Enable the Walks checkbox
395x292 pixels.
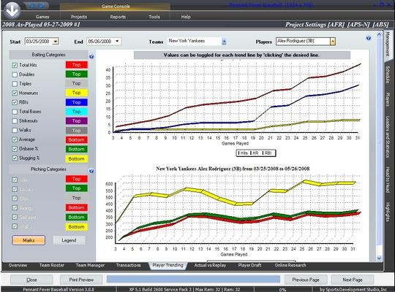point(15,131)
